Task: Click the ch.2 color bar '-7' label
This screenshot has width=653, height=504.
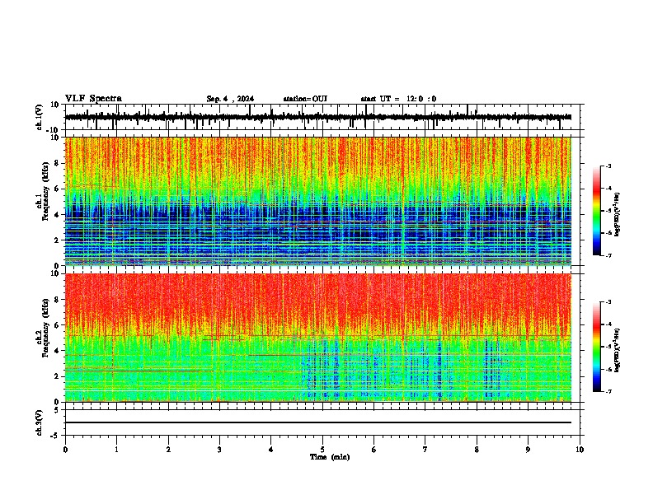Action: [608, 391]
